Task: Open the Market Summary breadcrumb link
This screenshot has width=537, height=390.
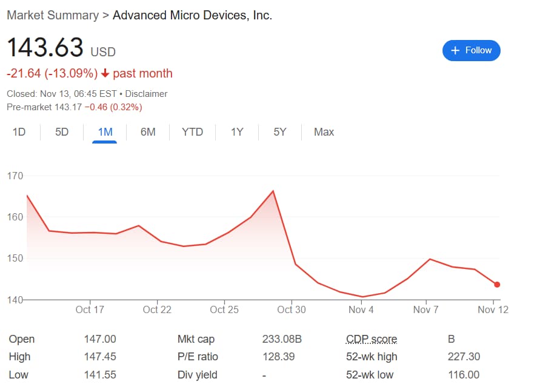Action: pos(53,15)
